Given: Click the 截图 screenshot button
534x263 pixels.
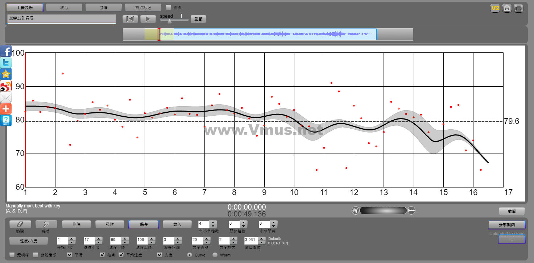Looking at the screenshot, I should tap(512, 211).
